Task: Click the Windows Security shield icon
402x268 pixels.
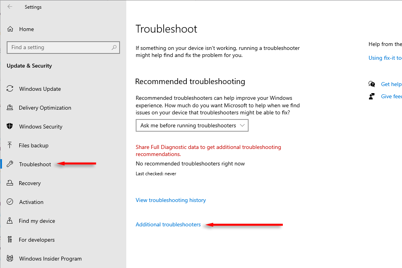Action: [x=10, y=127]
